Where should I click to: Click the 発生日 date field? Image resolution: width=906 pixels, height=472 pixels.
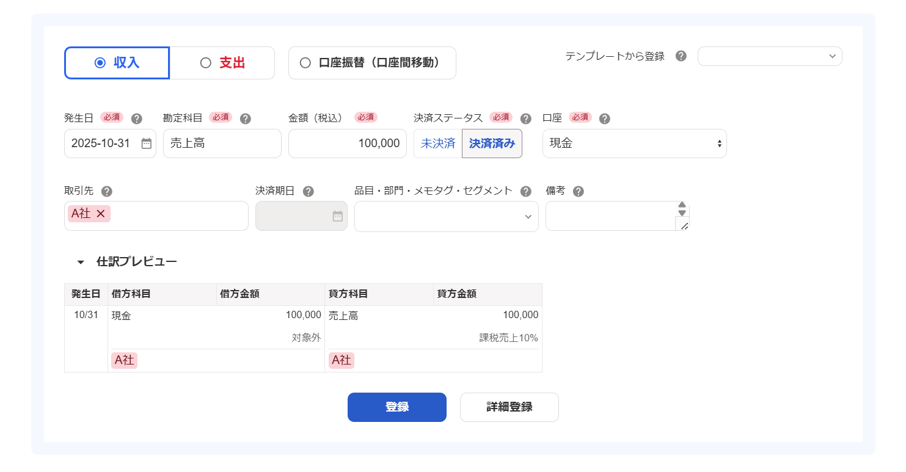(x=110, y=143)
